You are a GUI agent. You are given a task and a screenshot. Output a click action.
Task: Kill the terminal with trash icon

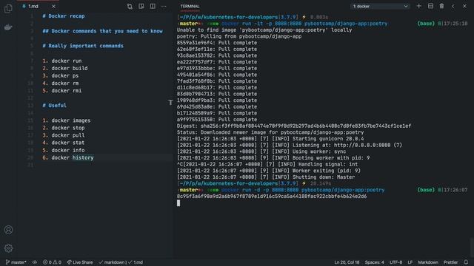click(441, 6)
